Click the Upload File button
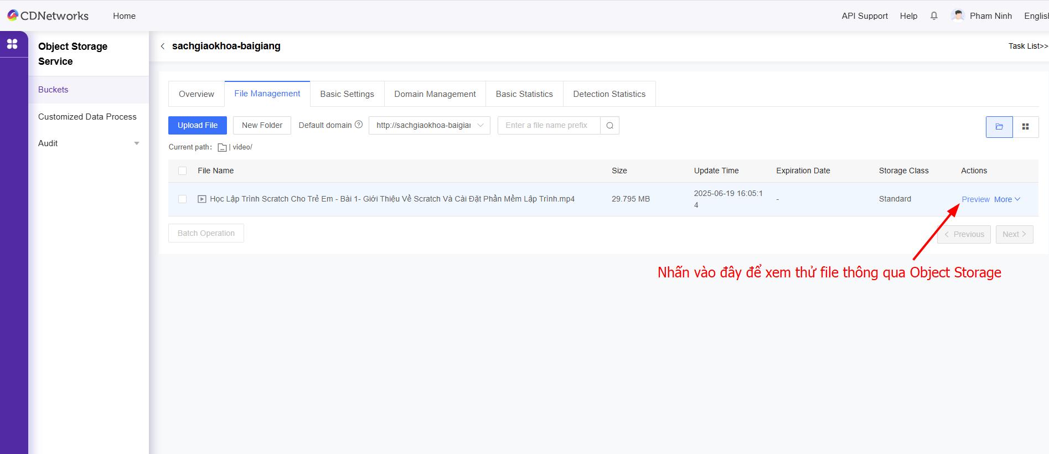The height and width of the screenshot is (454, 1049). click(198, 126)
